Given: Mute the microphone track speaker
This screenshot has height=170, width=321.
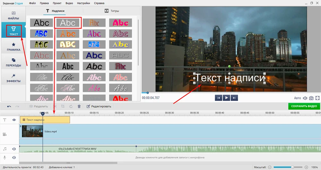Looking at the screenshot, I should tap(14, 157).
